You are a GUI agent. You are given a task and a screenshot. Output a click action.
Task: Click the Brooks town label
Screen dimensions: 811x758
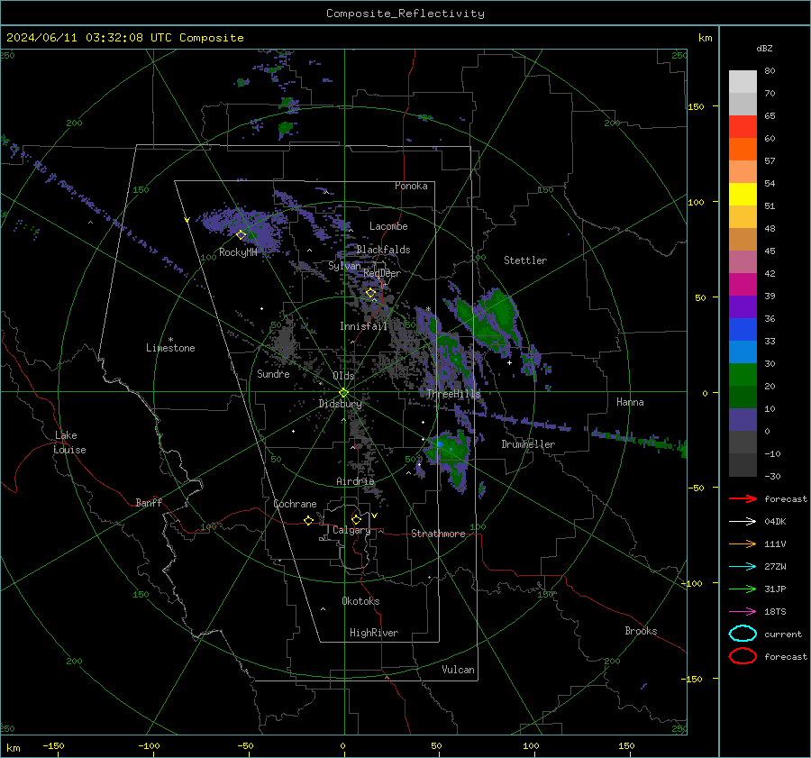(x=641, y=631)
